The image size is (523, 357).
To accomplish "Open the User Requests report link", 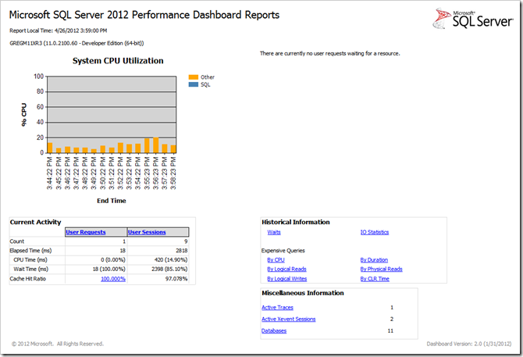I will pos(86,232).
